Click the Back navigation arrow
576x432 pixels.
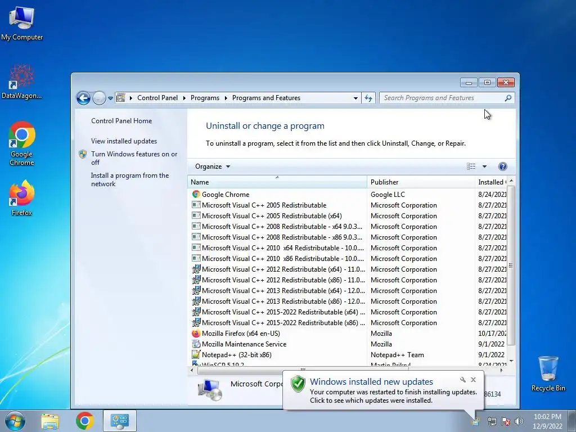pos(83,98)
